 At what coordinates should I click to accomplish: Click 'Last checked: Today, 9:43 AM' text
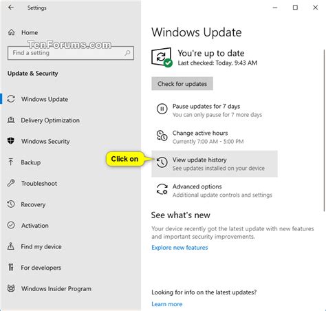[217, 63]
